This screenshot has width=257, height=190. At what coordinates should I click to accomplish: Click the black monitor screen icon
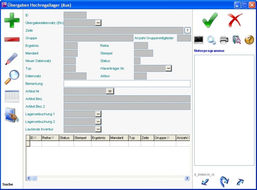[199, 40]
